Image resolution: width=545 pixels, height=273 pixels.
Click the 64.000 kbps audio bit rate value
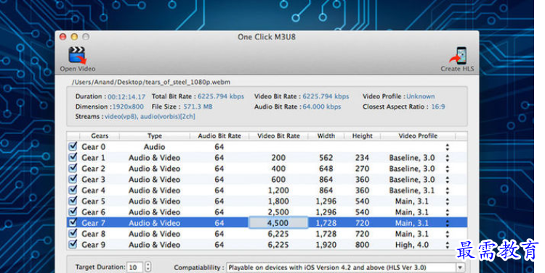pyautogui.click(x=321, y=106)
